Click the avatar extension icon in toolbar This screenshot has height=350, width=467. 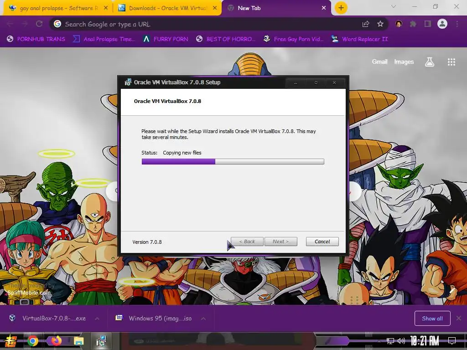click(399, 24)
